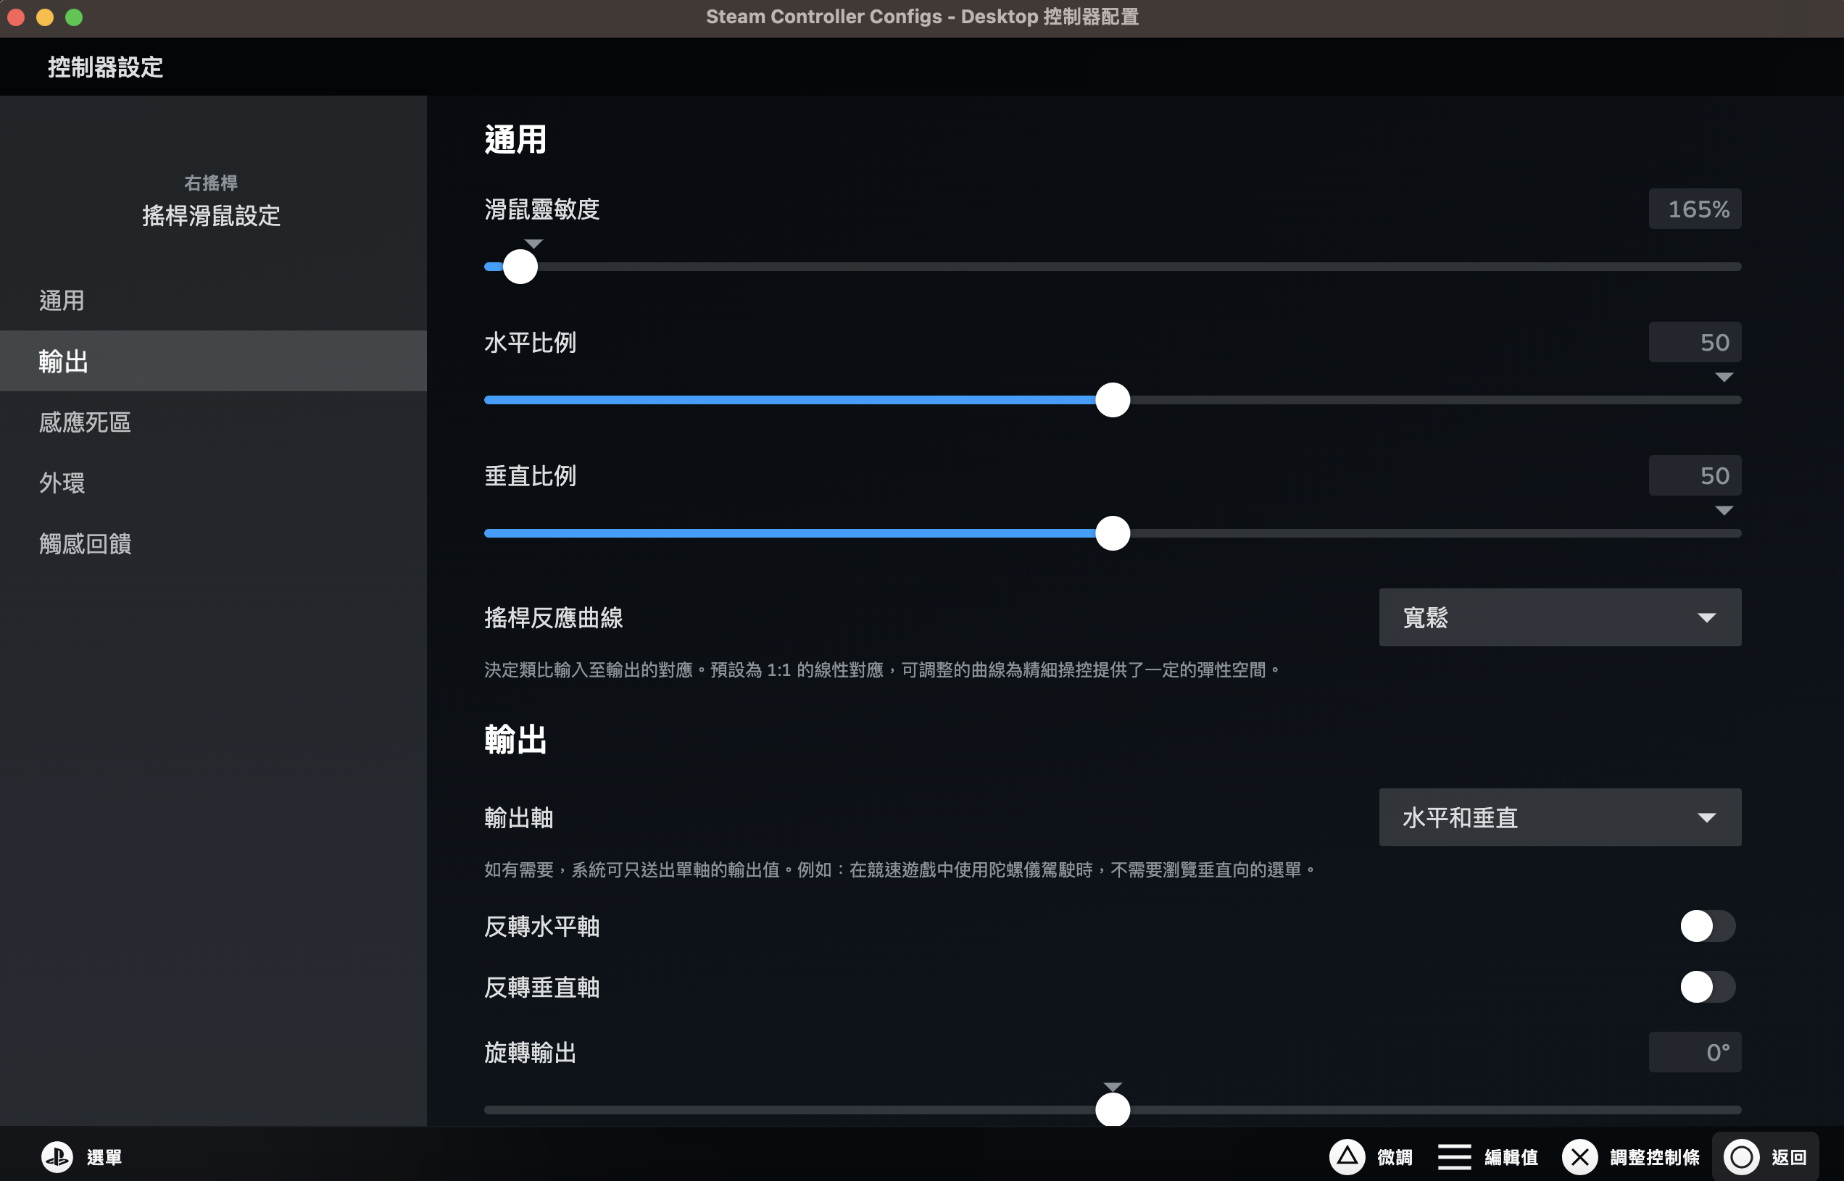
Task: Click the small arrow below 水平比例 value
Action: click(x=1724, y=377)
